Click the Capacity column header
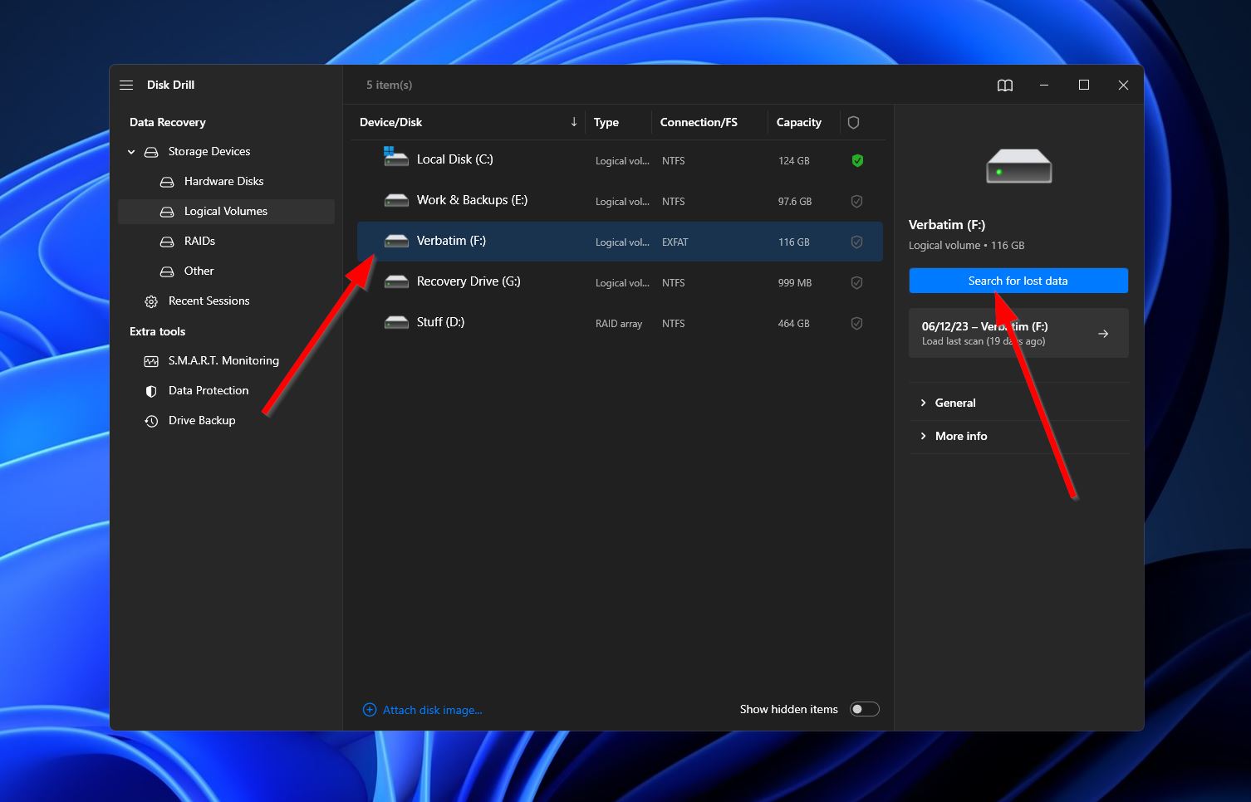This screenshot has height=802, width=1251. [x=799, y=122]
